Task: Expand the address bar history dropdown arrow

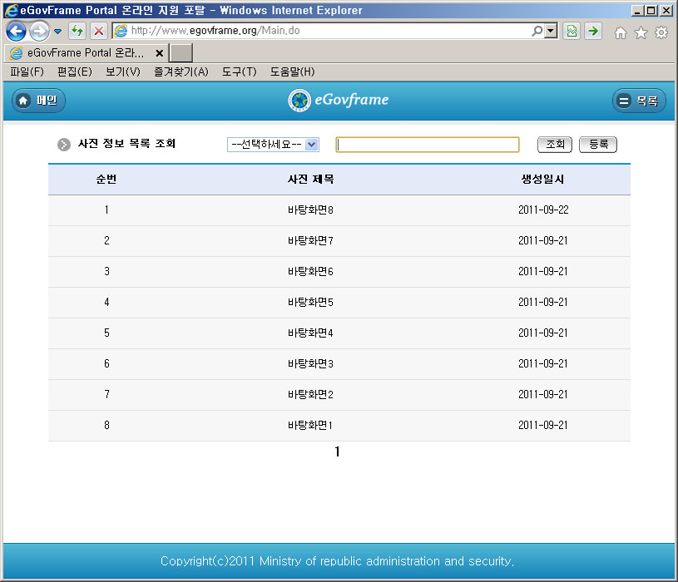Action: click(551, 32)
